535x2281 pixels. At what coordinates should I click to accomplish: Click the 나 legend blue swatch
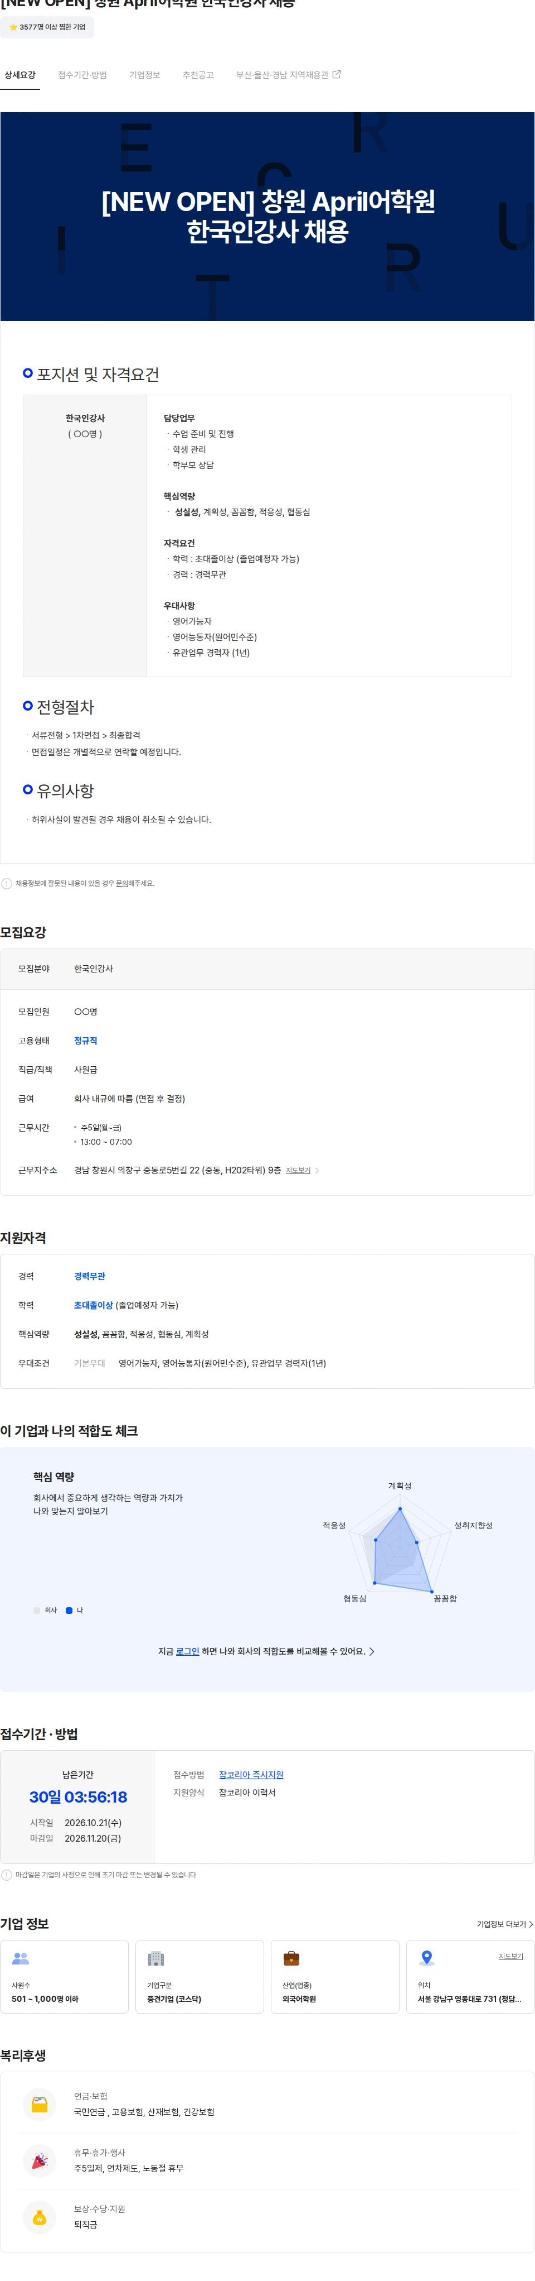coord(69,1611)
